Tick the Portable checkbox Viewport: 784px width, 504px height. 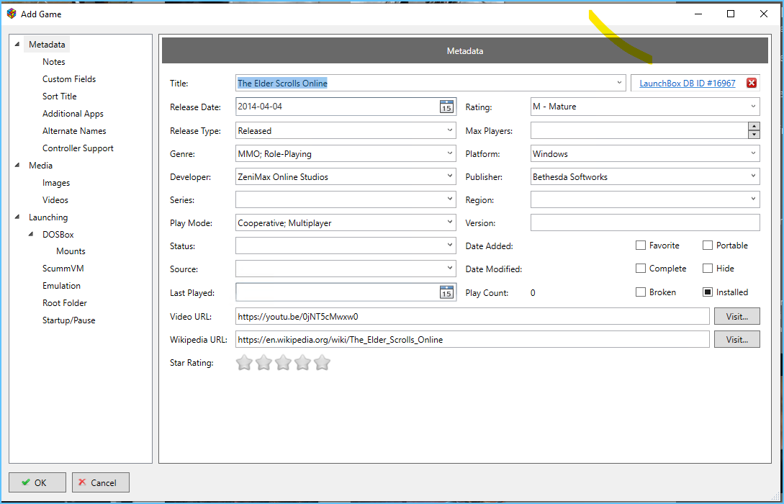(708, 245)
